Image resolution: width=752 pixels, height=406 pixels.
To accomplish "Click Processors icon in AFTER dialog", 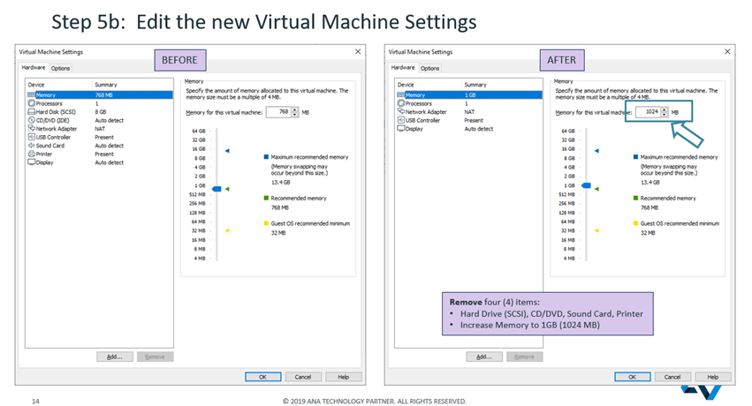I will click(x=400, y=103).
